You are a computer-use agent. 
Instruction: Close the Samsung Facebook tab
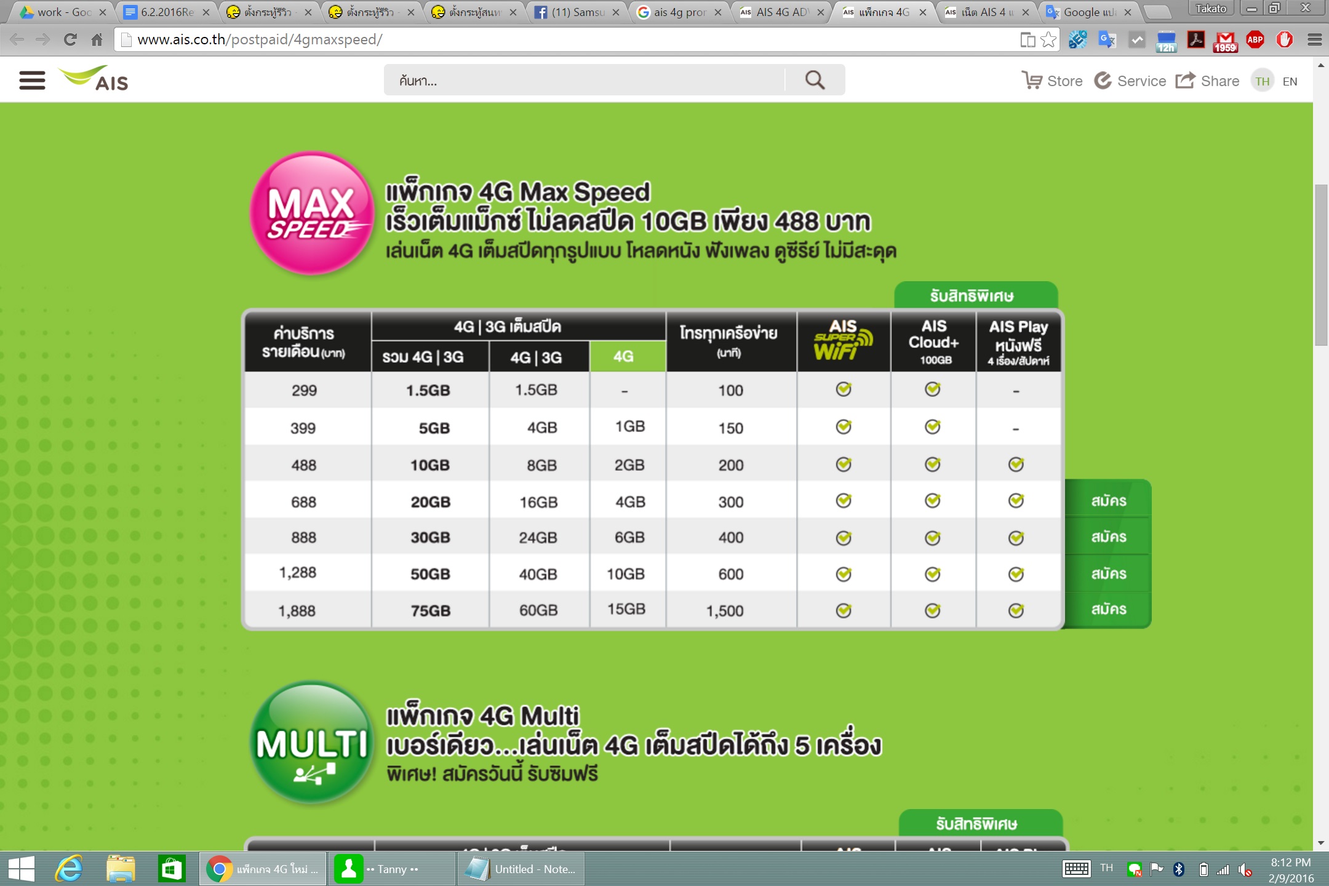tap(615, 12)
